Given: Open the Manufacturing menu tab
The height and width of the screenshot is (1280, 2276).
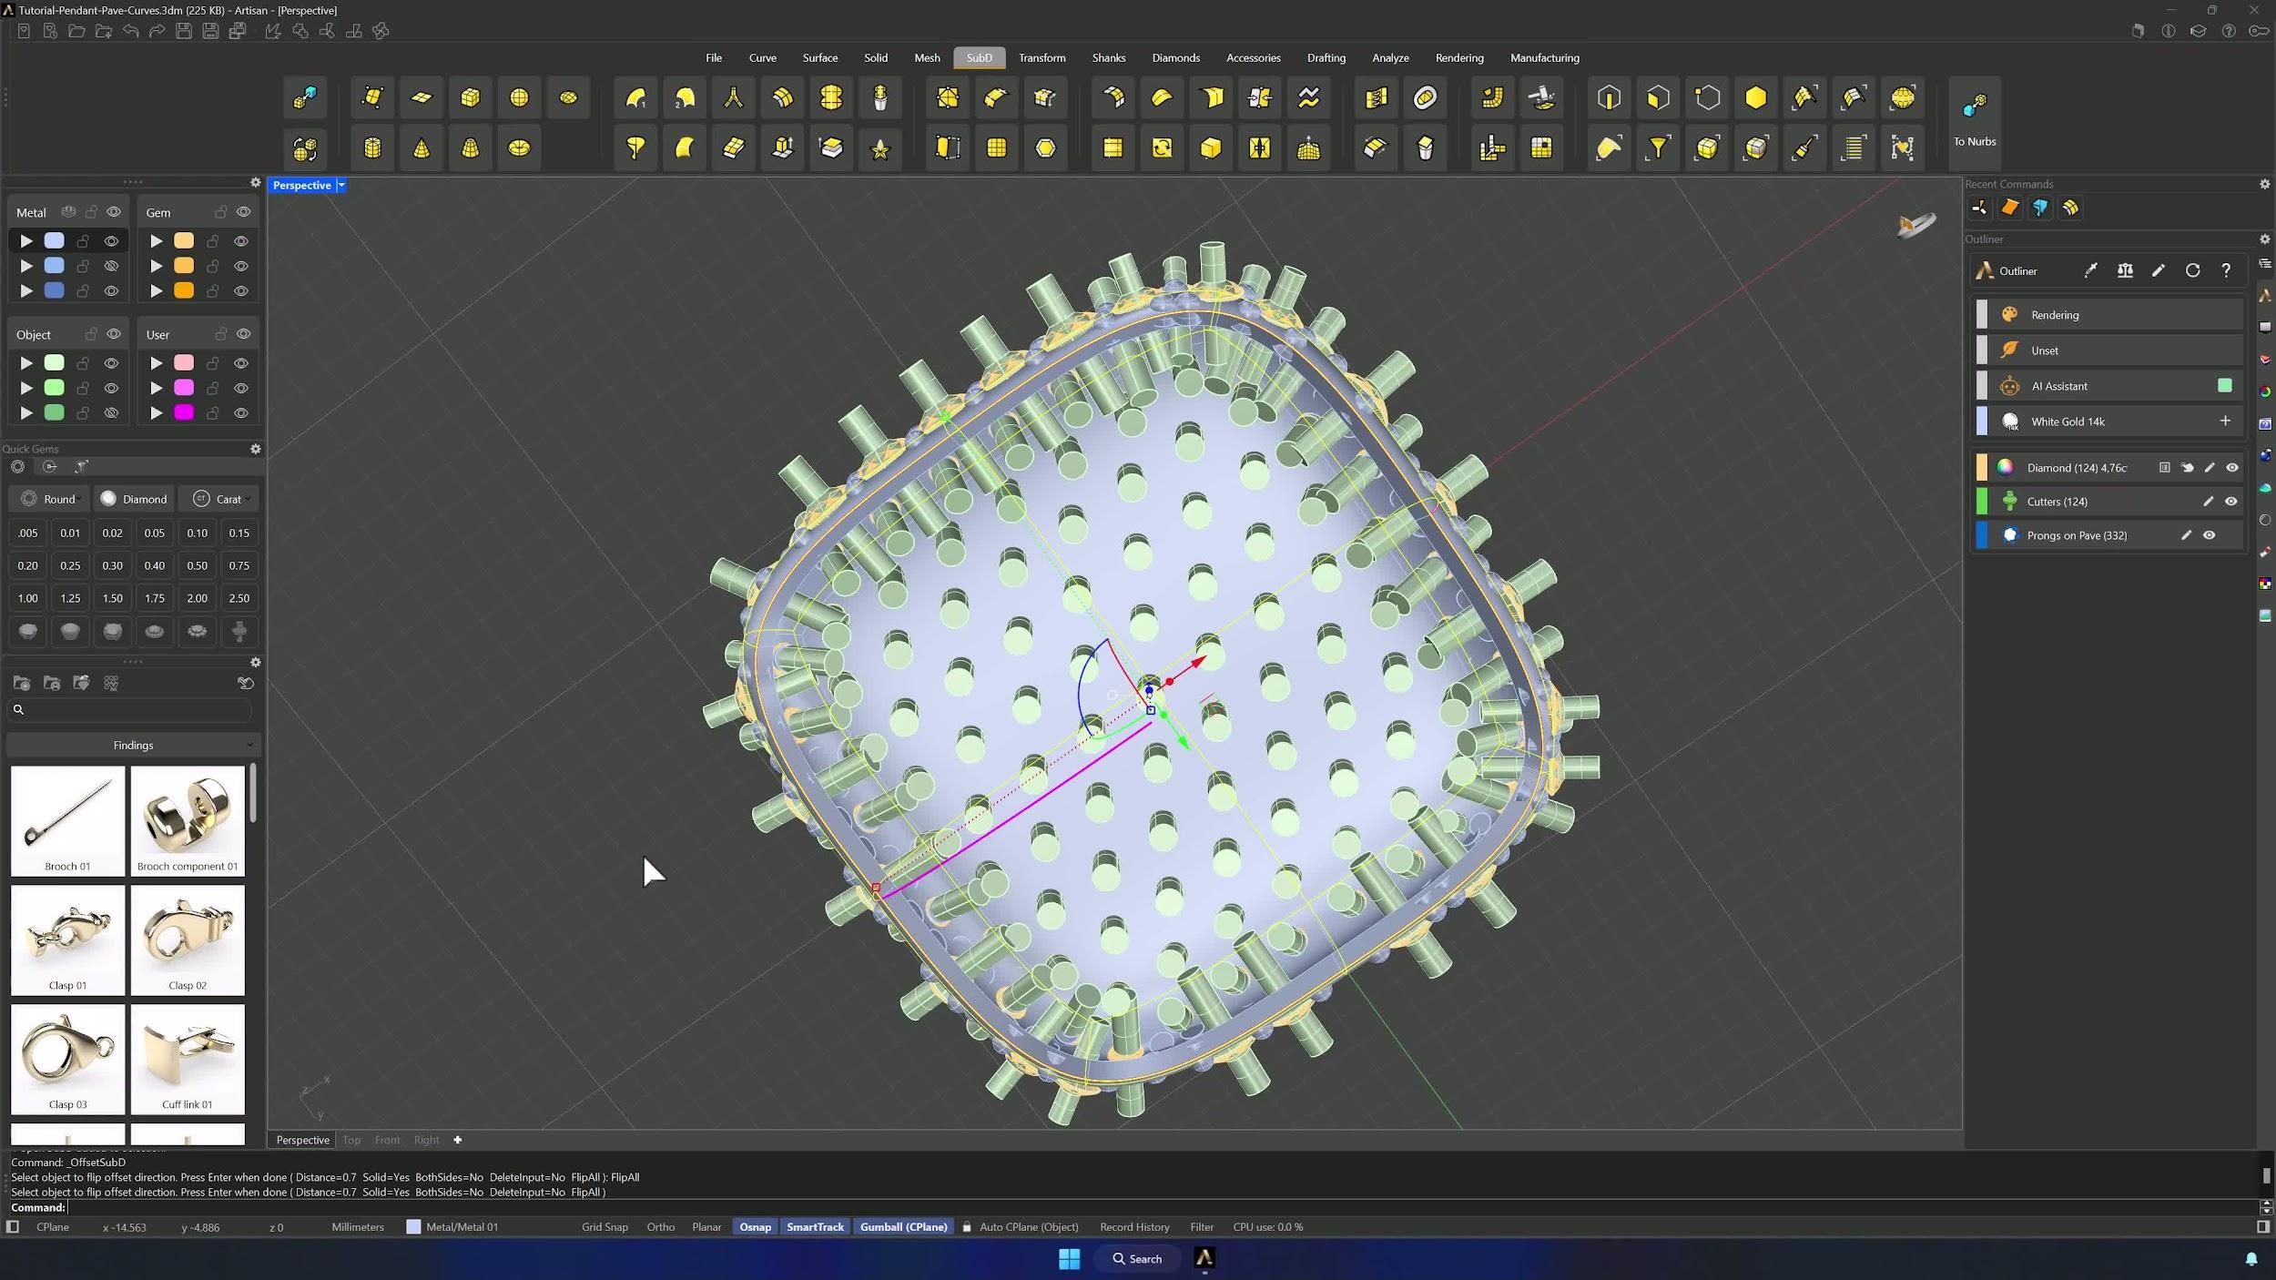Looking at the screenshot, I should tap(1544, 57).
